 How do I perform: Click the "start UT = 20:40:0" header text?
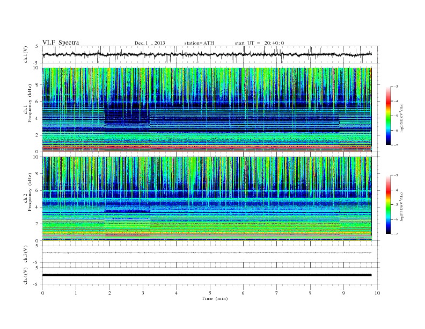tap(259, 43)
